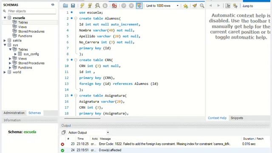Fold the create table Asignatura block
272x153 pixels.
76,95
